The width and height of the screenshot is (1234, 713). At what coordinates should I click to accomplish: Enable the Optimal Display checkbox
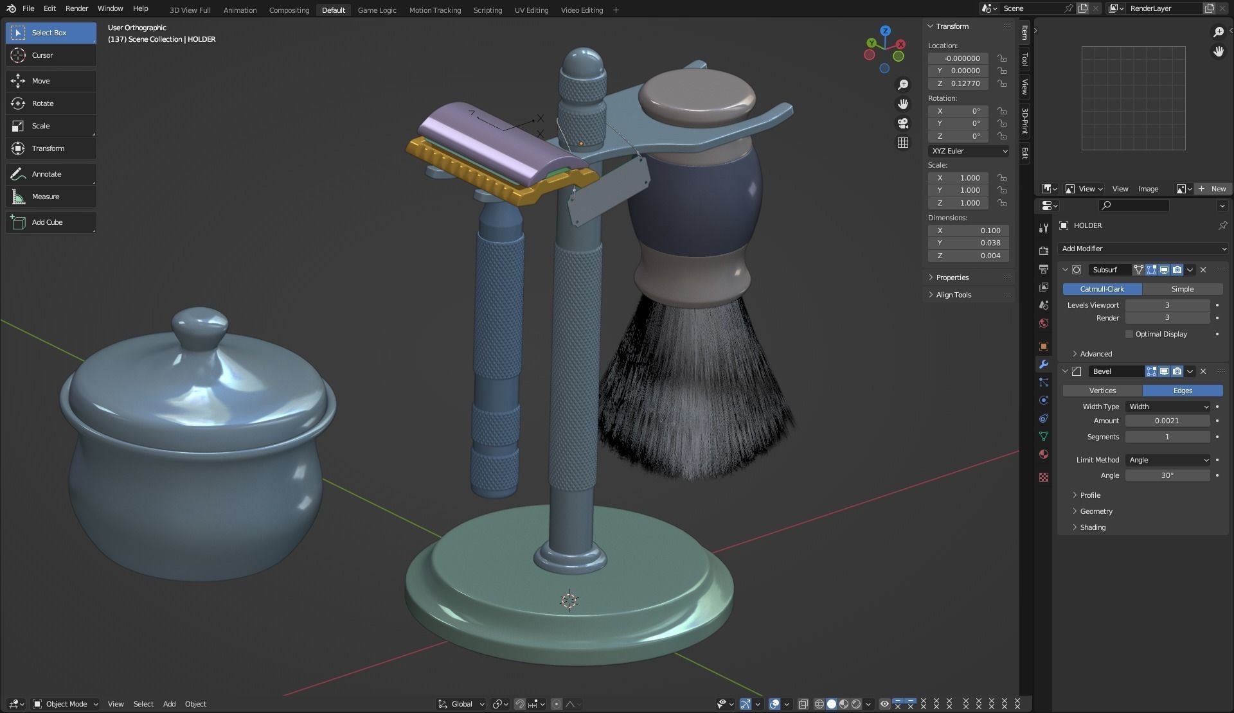click(x=1129, y=334)
